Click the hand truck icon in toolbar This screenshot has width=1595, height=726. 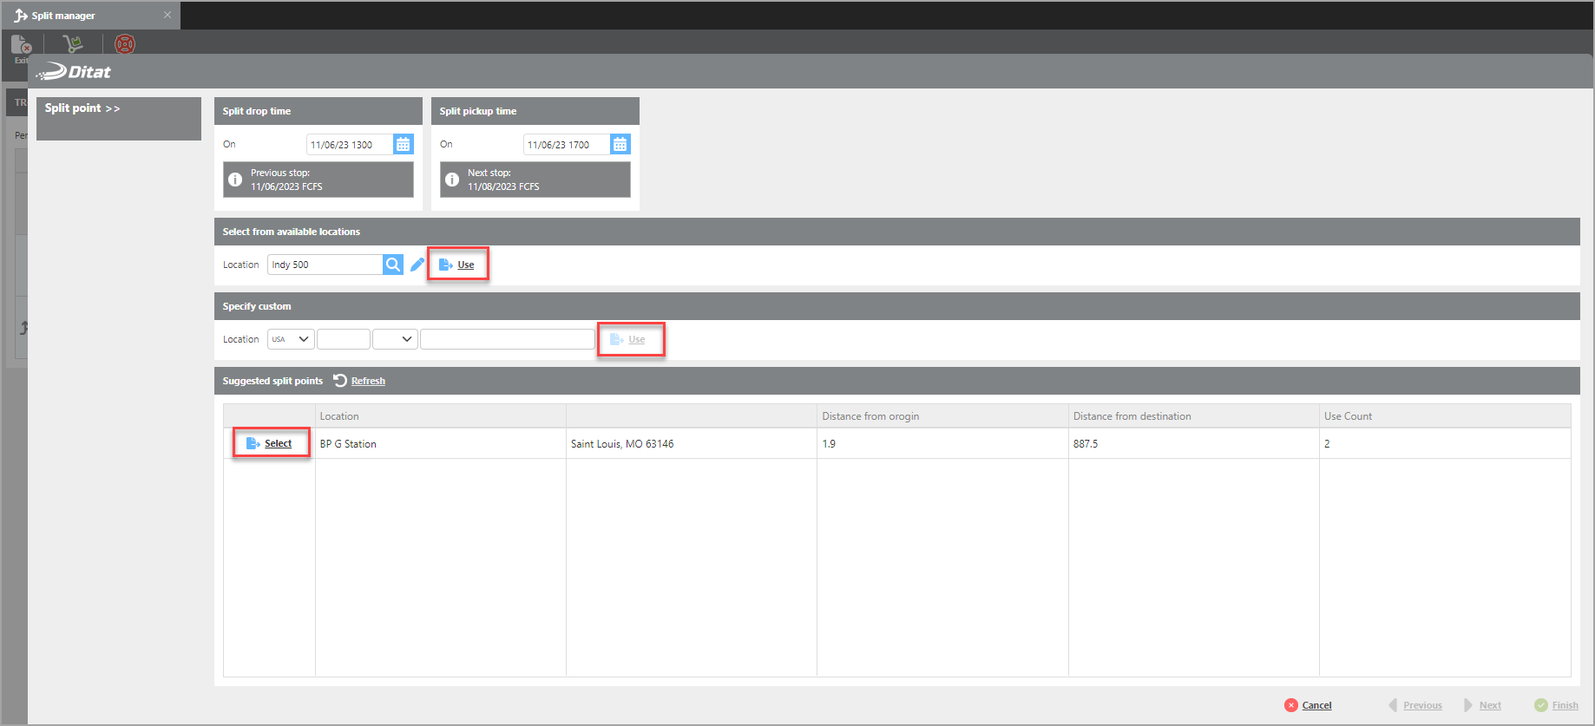click(74, 43)
